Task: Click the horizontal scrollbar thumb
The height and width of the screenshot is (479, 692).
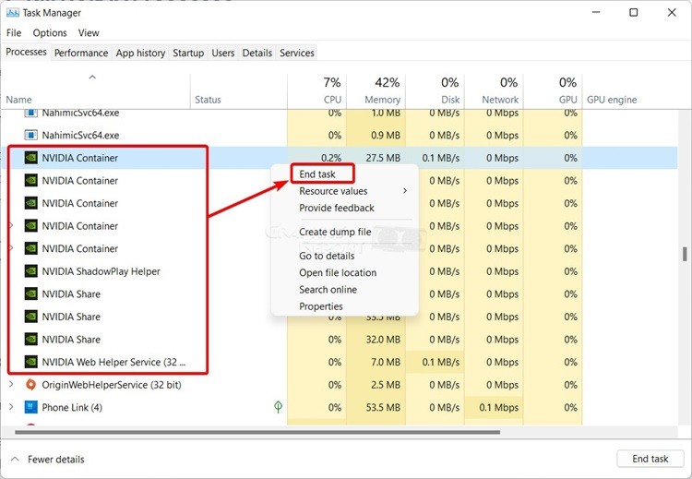Action: 257,432
